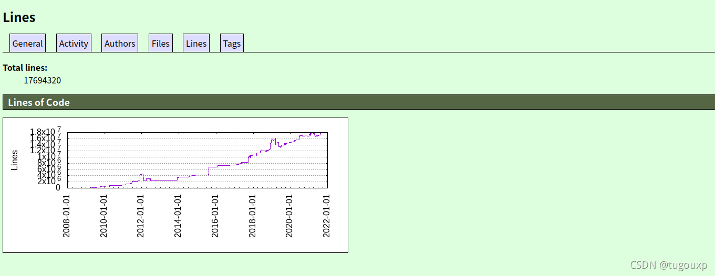Click the 2022-01-01 x-axis label
The width and height of the screenshot is (715, 276).
coord(327,215)
